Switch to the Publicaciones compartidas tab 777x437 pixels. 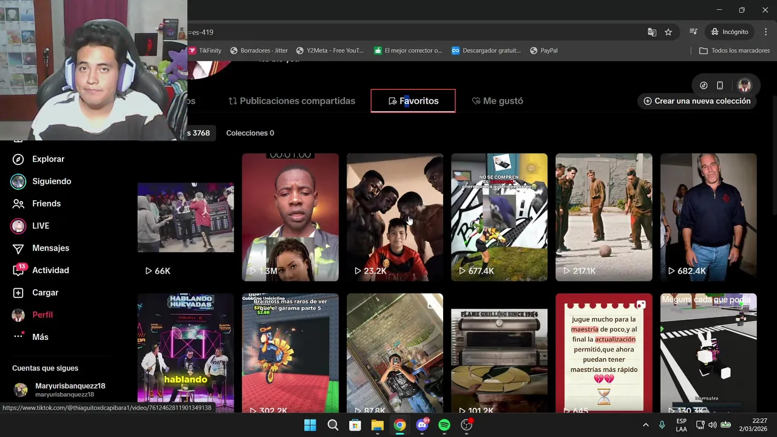[291, 101]
